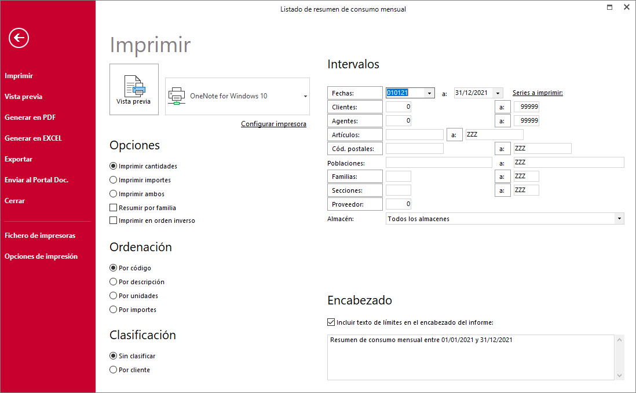Click the header text box scroll down arrow
The image size is (636, 393).
[619, 376]
